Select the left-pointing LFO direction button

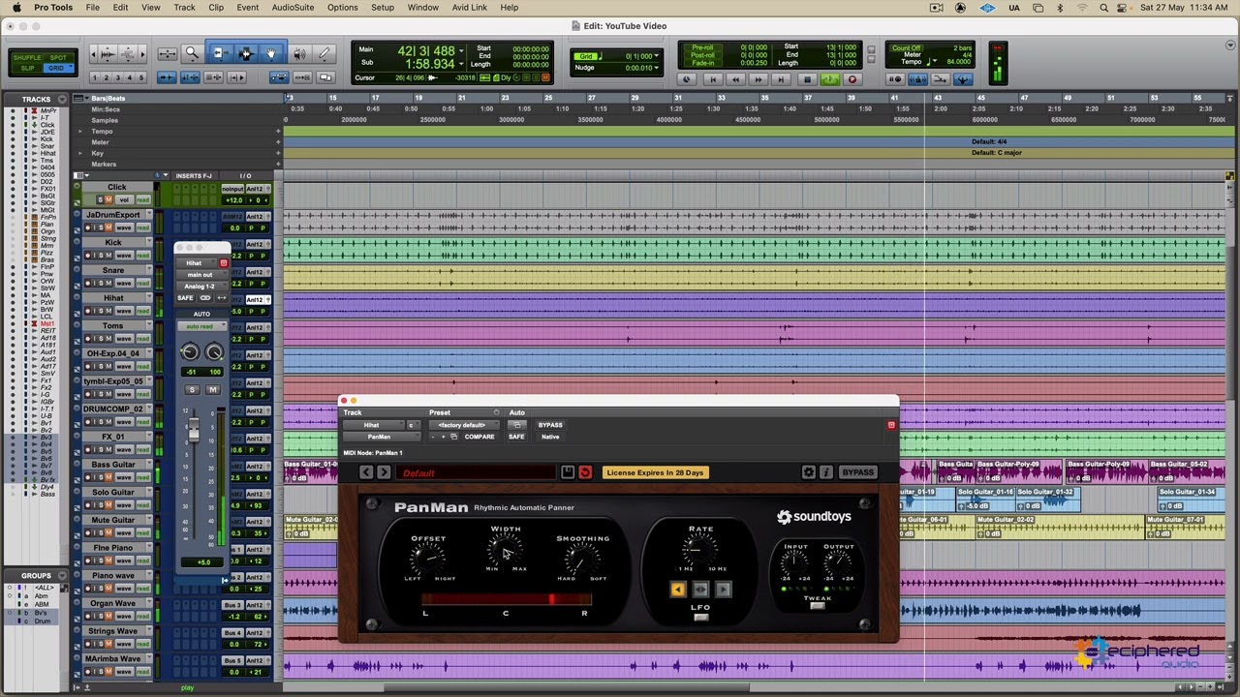[x=677, y=590]
